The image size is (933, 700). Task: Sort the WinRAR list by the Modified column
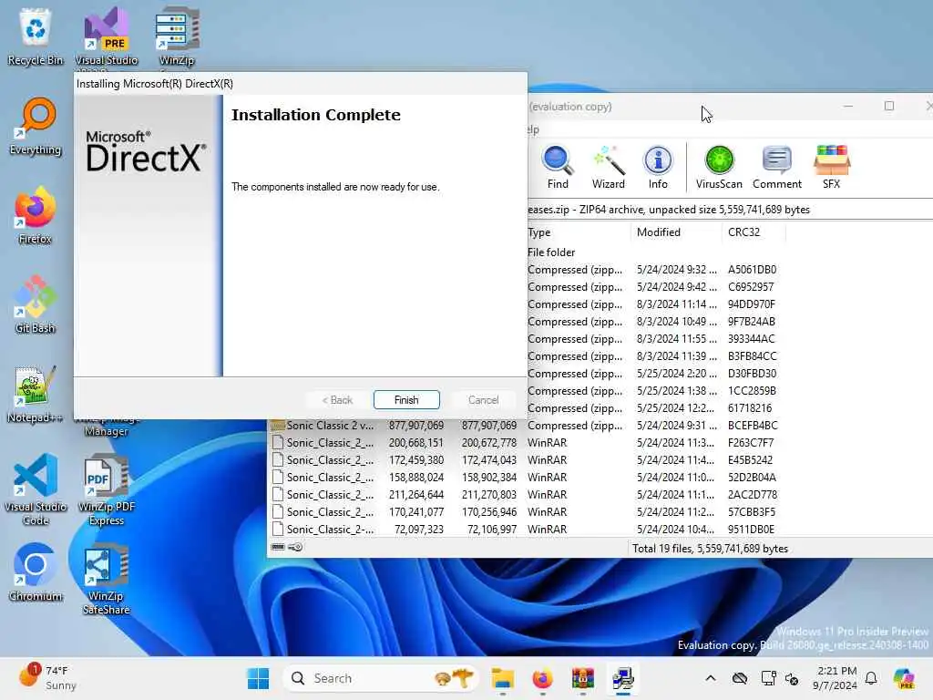(x=675, y=232)
